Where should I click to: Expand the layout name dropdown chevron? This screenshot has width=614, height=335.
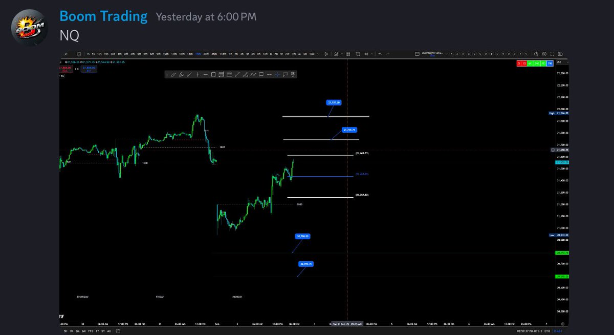coord(446,53)
